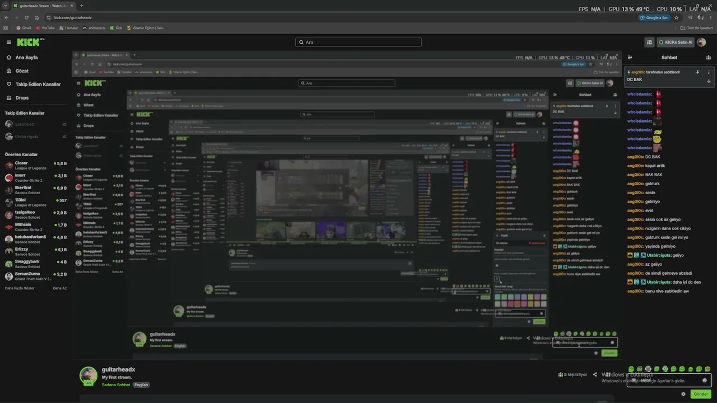
Task: Open Chrome media controls icon
Action: pyautogui.click(x=690, y=17)
